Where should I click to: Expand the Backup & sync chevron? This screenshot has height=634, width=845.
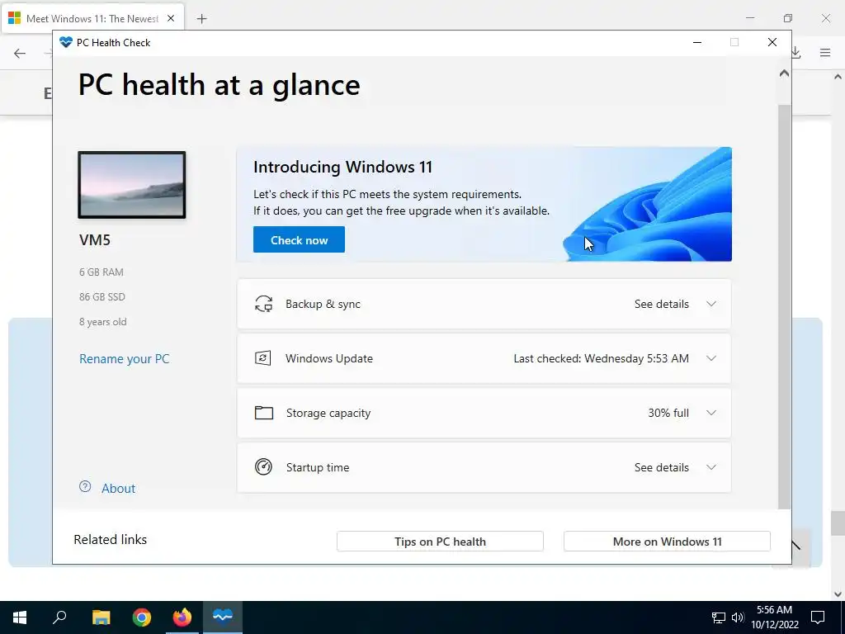[x=710, y=304]
